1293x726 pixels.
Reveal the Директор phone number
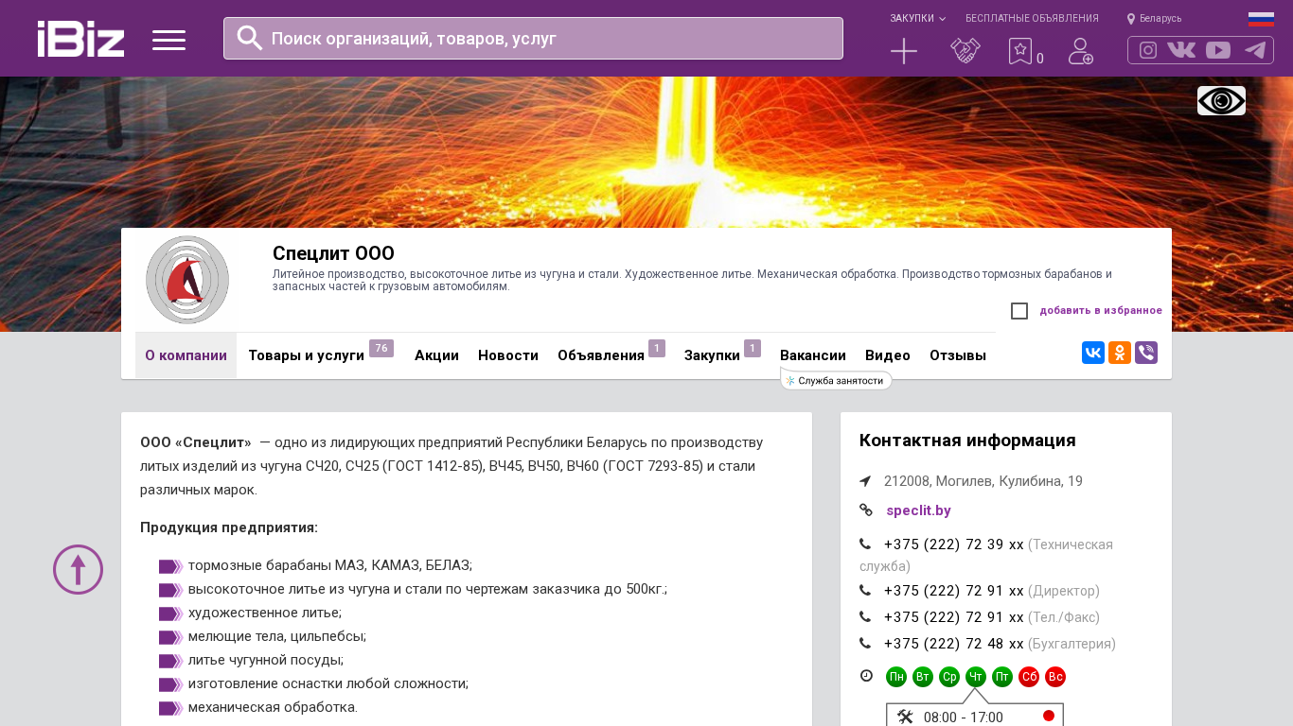954,591
